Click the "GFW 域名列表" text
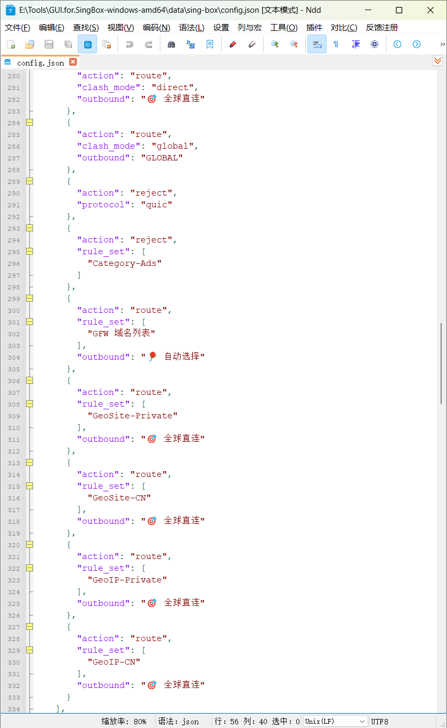The width and height of the screenshot is (447, 728). click(122, 334)
